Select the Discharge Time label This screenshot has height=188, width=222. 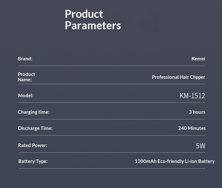(35, 128)
